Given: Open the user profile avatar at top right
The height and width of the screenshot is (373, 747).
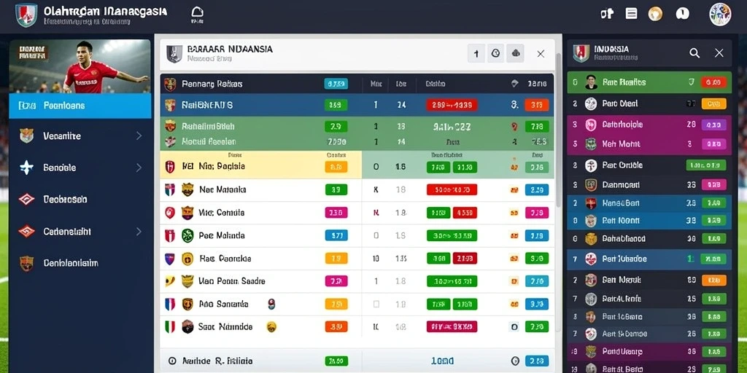Looking at the screenshot, I should [x=719, y=15].
